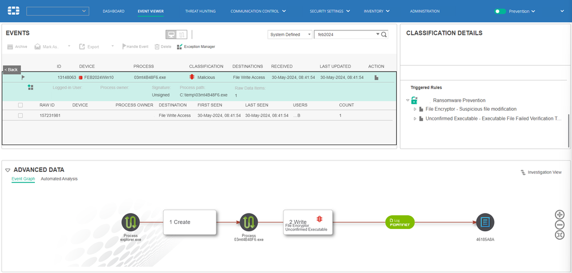Zoom out on the event graph
This screenshot has height=273, width=572.
pyautogui.click(x=559, y=224)
